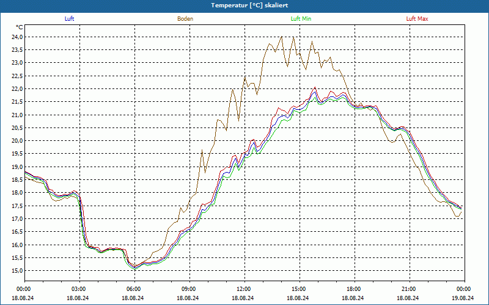Click the 21,5 y-axis value
The height and width of the screenshot is (305, 489).
17,102
